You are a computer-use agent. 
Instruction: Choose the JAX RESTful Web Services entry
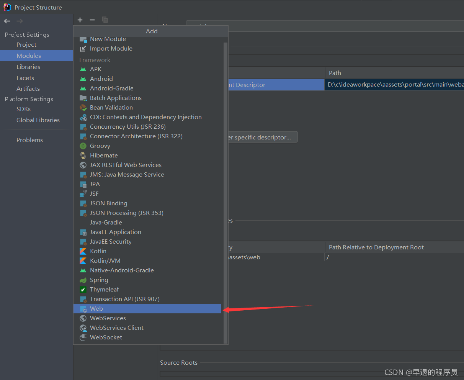[126, 165]
